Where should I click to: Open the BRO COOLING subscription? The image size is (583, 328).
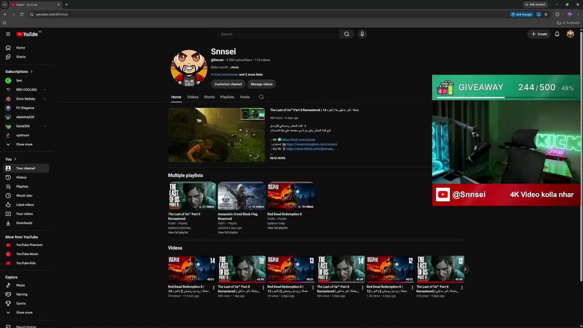[26, 90]
